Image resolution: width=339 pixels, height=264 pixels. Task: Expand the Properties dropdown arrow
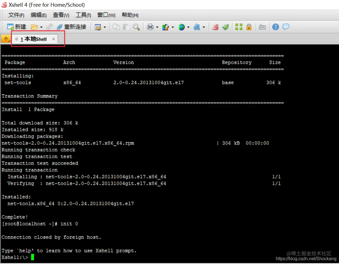tap(105, 27)
